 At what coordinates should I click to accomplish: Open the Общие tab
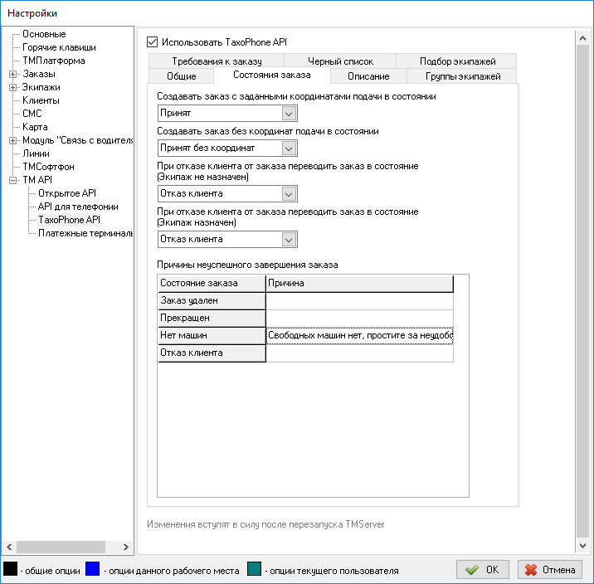[x=179, y=76]
